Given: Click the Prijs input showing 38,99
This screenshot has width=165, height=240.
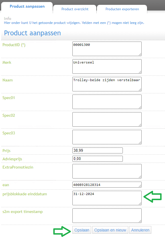Looking at the screenshot, I should 97,150.
